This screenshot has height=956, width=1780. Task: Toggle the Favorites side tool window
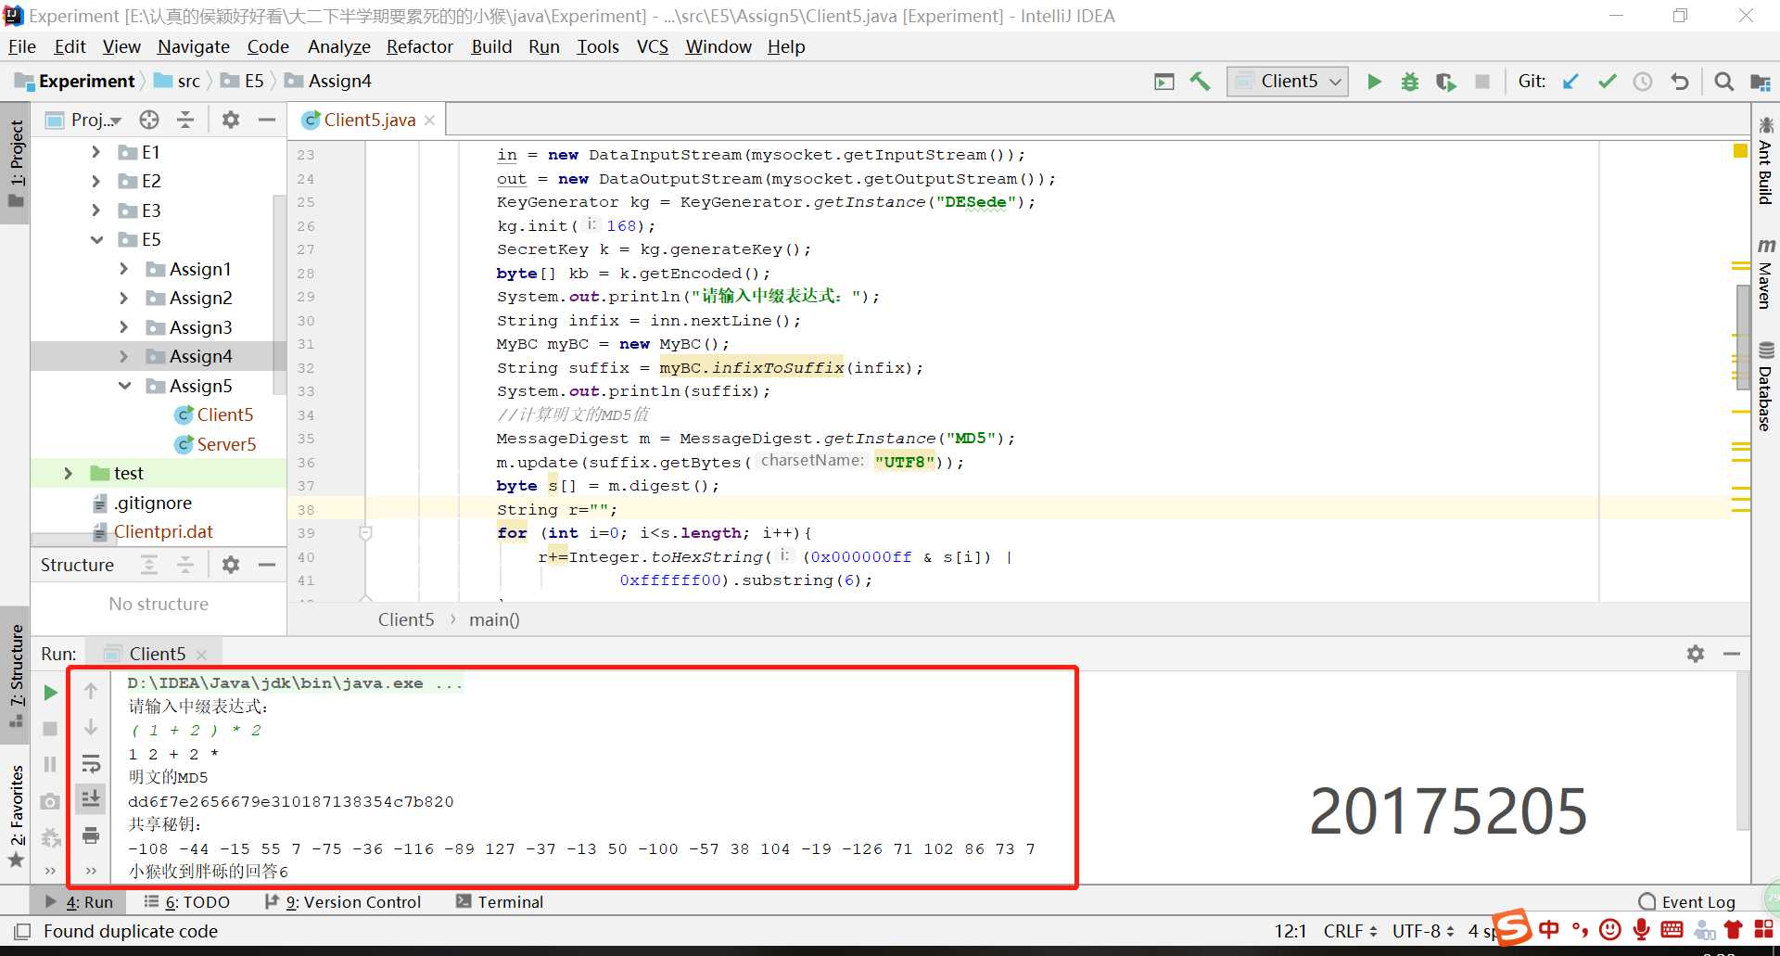(x=16, y=814)
